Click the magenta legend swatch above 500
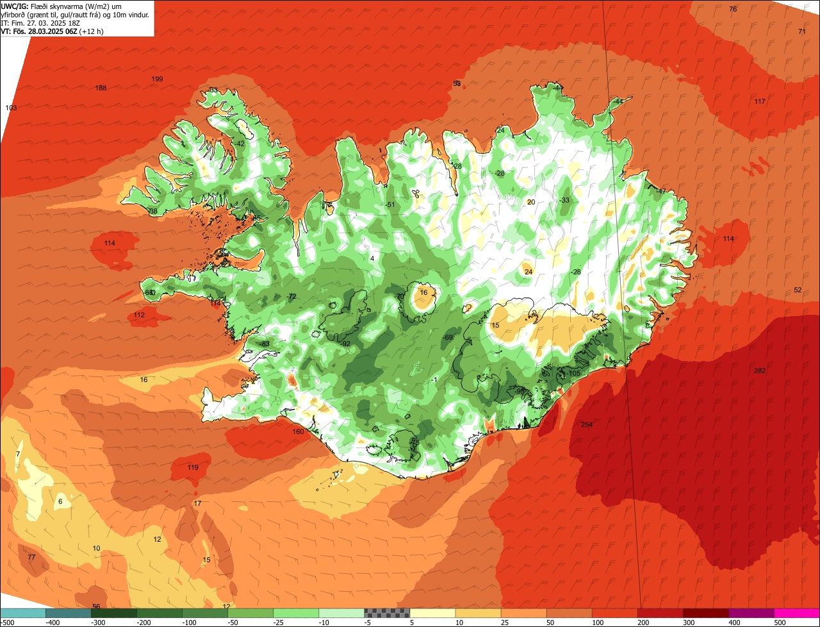The image size is (820, 627). tap(797, 613)
